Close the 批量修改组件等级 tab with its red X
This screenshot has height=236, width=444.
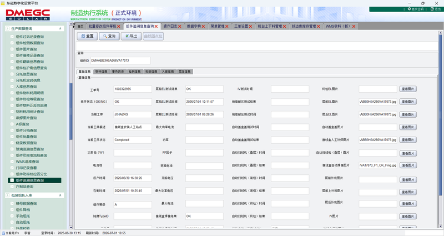pos(119,26)
